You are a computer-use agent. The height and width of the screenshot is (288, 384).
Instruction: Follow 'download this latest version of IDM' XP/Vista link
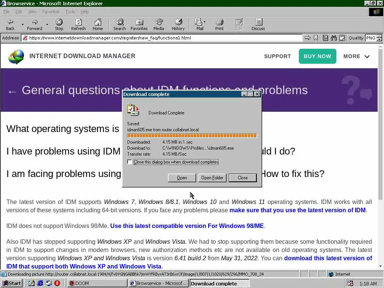coord(328,258)
